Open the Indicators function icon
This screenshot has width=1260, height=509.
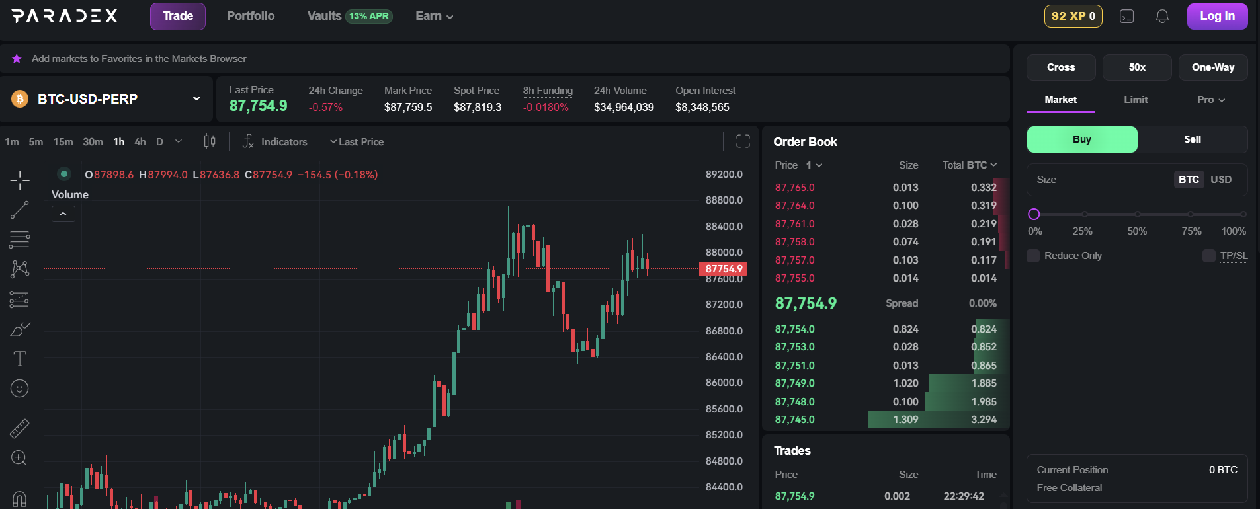pos(248,141)
